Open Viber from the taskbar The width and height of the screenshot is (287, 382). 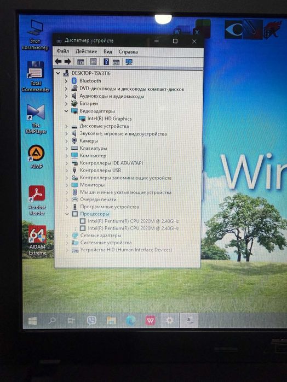[91, 320]
